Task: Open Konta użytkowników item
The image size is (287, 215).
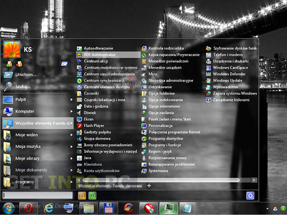Action: (98, 171)
